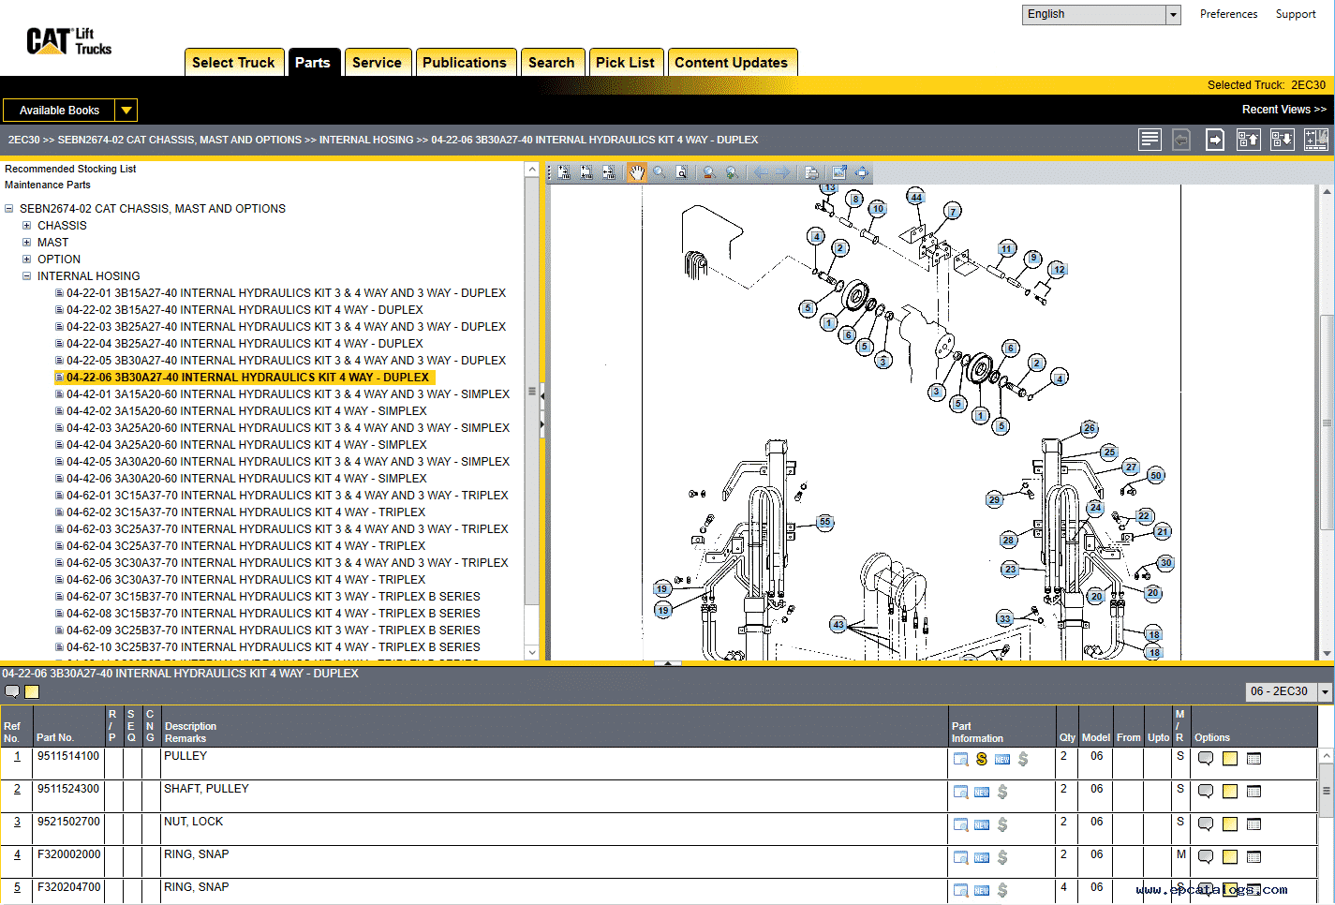Click reference number 1 link in parts table
The image size is (1335, 905).
pyautogui.click(x=17, y=756)
